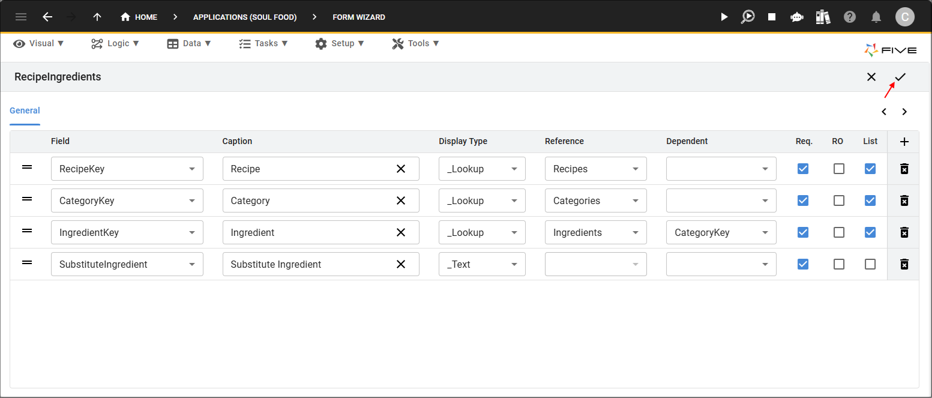
Task: Grab the SubstituteIngredient row reorder handle
Action: click(27, 262)
